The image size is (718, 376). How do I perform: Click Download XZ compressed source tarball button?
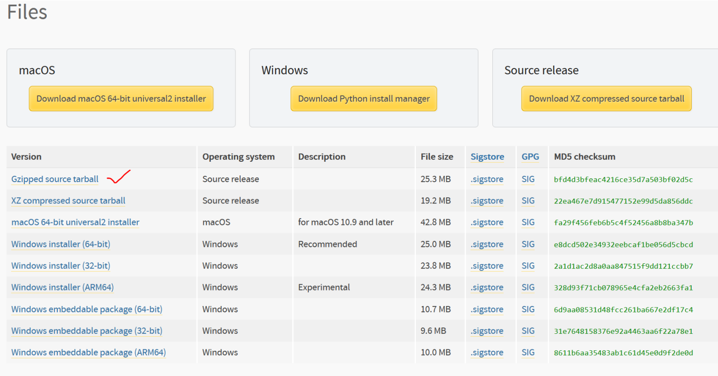pyautogui.click(x=607, y=99)
